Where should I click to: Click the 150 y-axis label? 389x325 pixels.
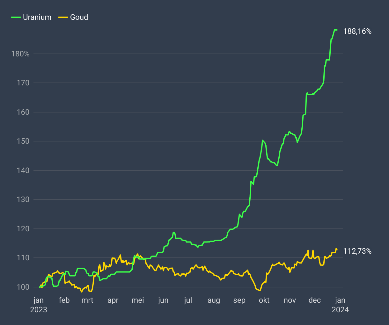[x=23, y=141]
